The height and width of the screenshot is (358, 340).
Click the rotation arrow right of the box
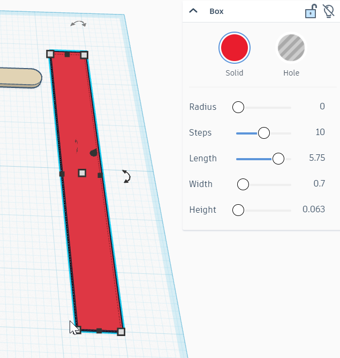coord(126,176)
